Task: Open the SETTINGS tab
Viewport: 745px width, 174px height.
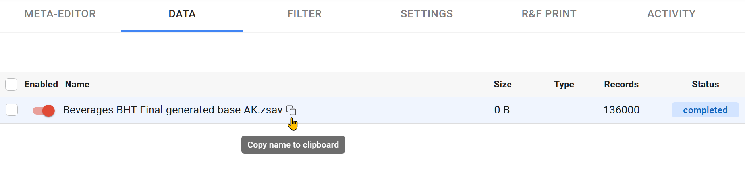Action: pos(427,14)
